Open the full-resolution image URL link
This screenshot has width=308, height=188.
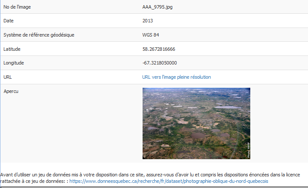click(x=176, y=77)
